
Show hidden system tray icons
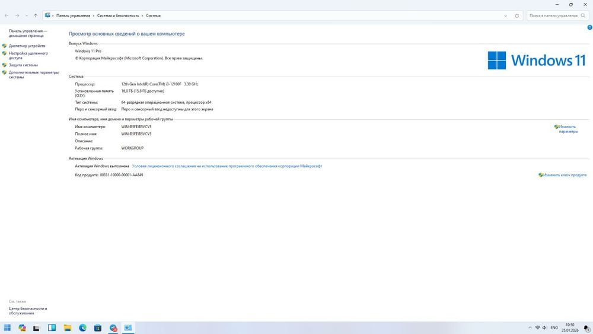(x=530, y=327)
